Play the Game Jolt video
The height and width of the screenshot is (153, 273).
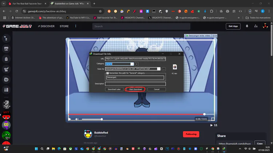click(70, 119)
